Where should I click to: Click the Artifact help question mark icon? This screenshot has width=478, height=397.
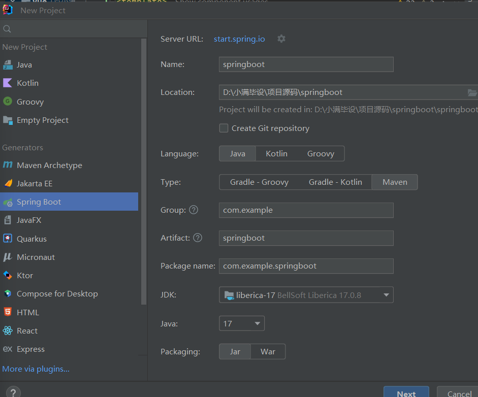click(x=198, y=238)
